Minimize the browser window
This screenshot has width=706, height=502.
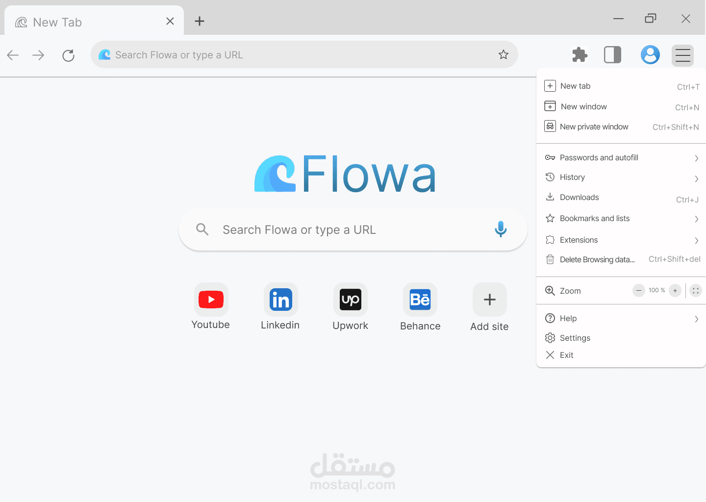pyautogui.click(x=619, y=19)
